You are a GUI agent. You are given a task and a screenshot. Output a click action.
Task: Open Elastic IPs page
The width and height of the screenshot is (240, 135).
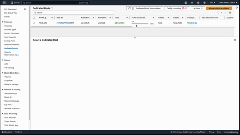tap(8, 97)
